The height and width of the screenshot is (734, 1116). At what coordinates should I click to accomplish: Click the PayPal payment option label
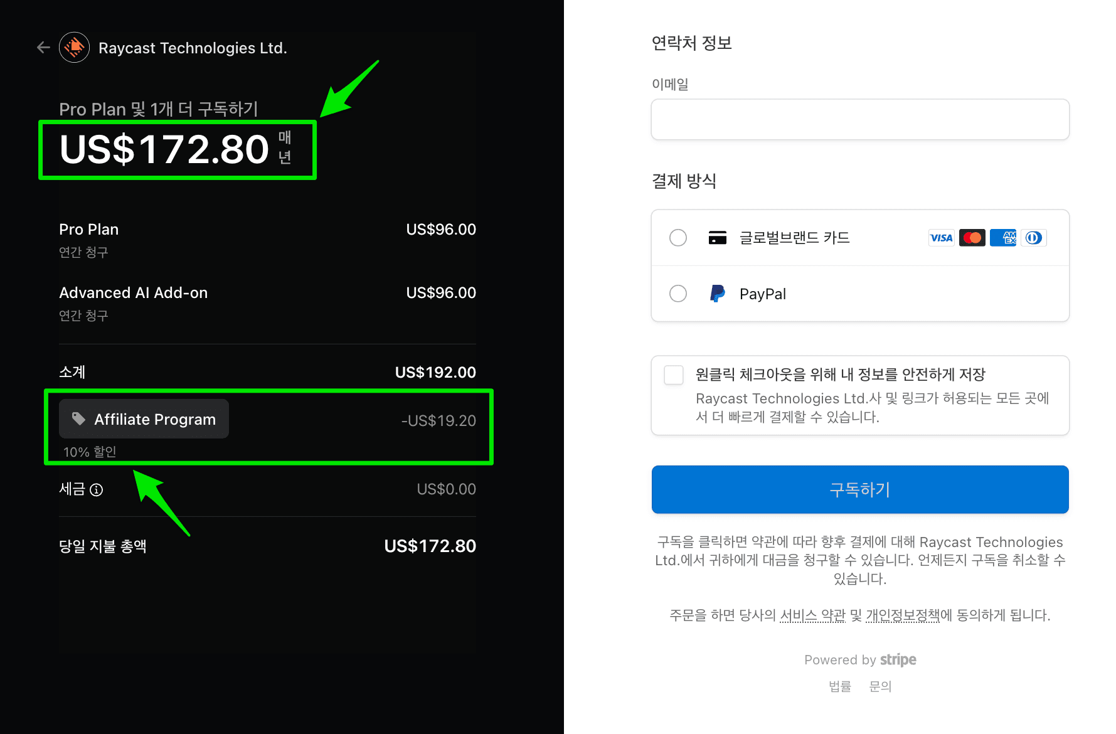tap(762, 294)
